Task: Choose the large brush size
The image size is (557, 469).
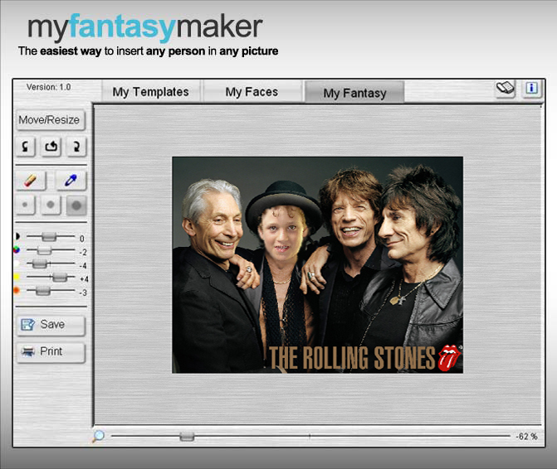Action: click(x=76, y=205)
